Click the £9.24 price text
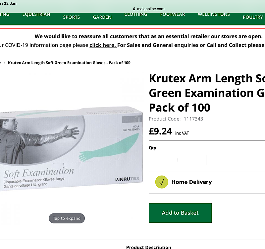 pyautogui.click(x=160, y=131)
